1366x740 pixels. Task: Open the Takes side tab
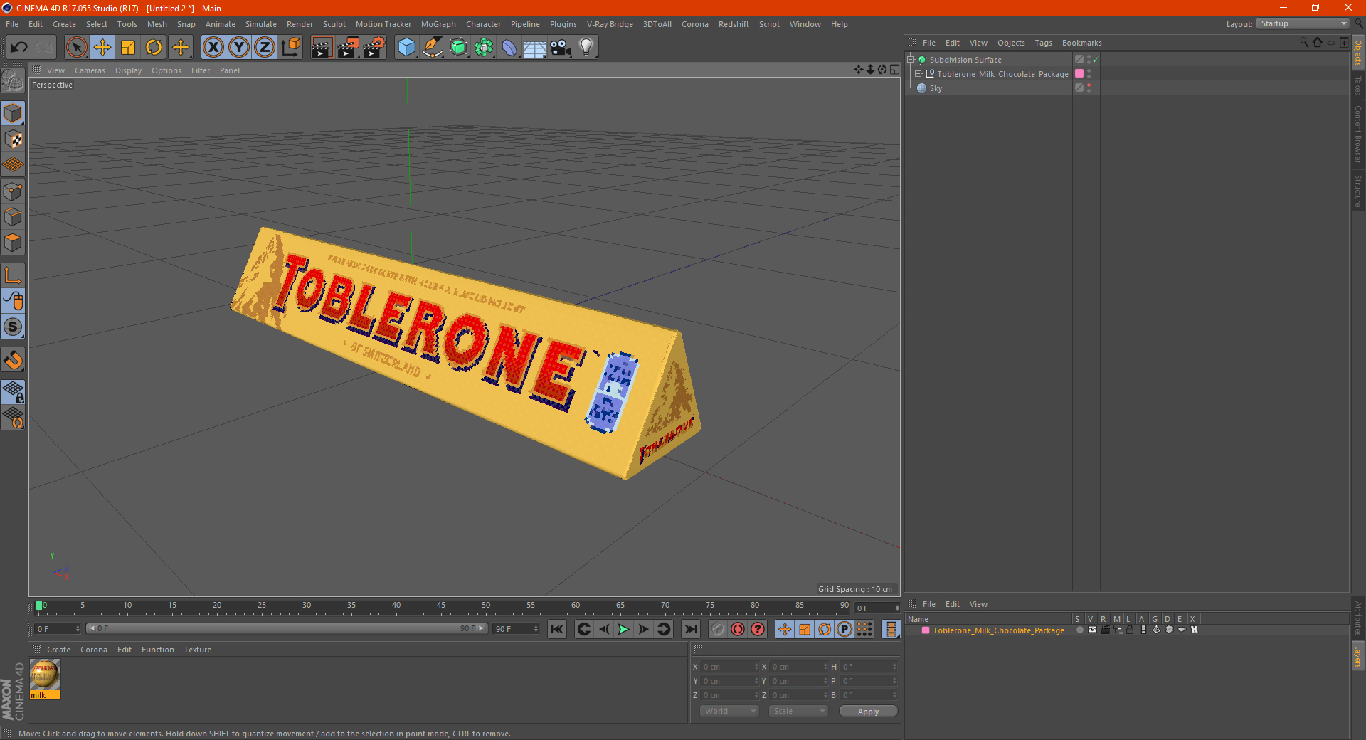point(1357,85)
